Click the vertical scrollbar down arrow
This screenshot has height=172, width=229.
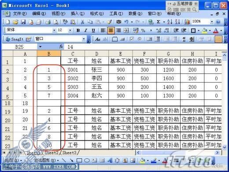225,147
